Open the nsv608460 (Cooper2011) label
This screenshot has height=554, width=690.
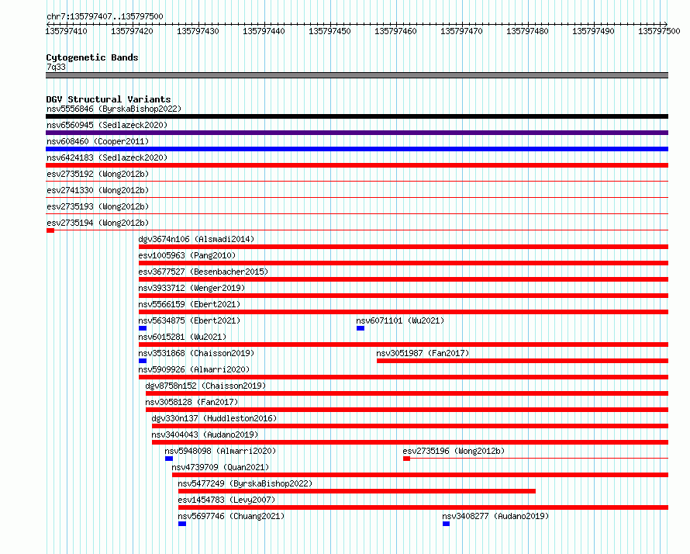click(98, 141)
